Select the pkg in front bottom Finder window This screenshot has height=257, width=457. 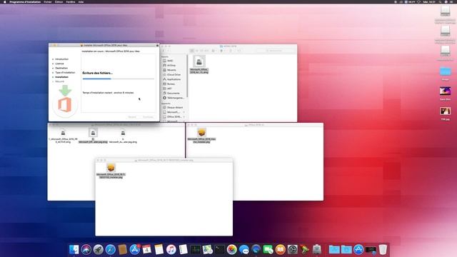(111, 171)
